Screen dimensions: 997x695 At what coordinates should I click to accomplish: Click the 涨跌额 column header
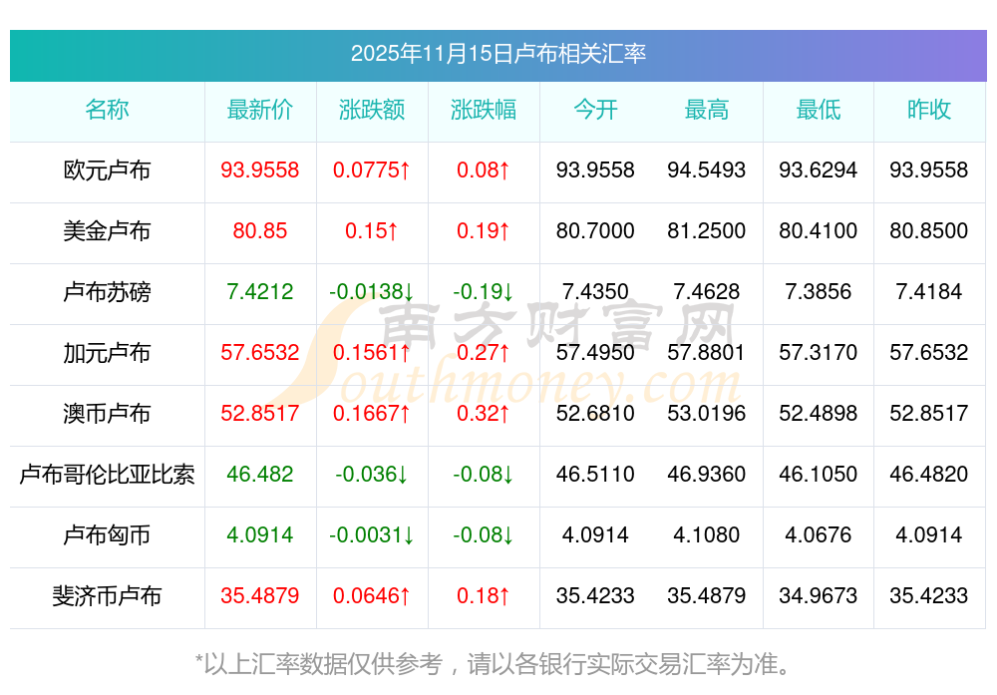coord(372,110)
